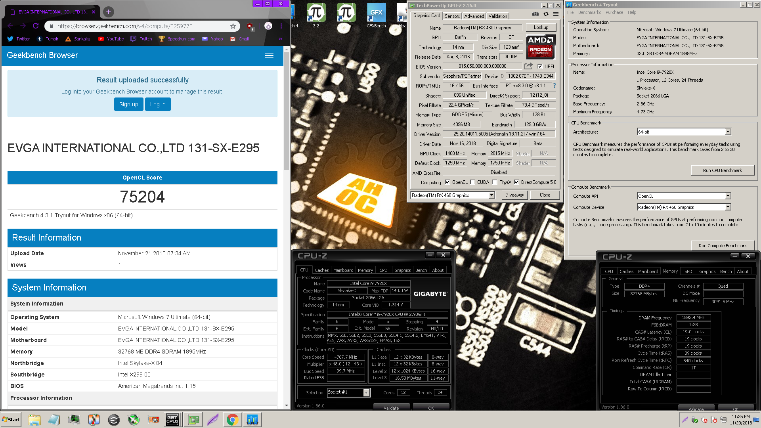Open the Twitter bookmark
Viewport: 761px width, 428px height.
tap(18, 39)
